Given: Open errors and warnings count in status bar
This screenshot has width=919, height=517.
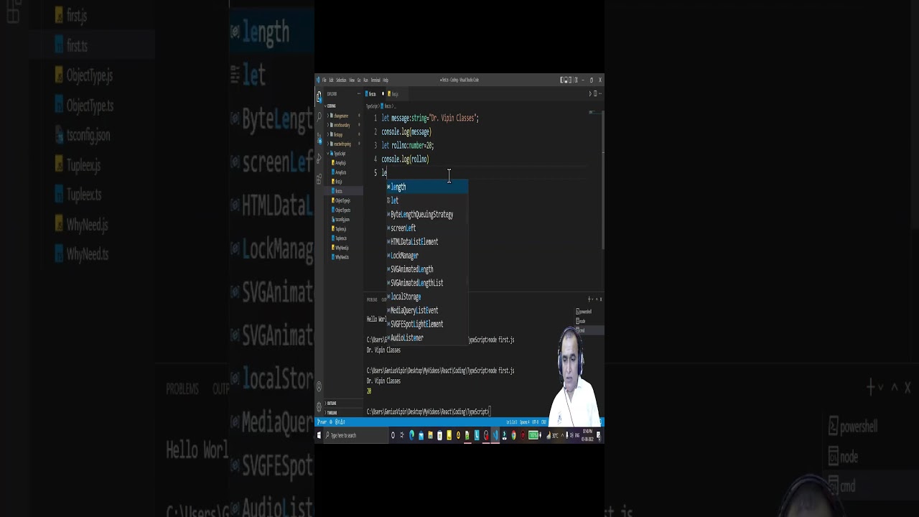Looking at the screenshot, I should (x=340, y=422).
